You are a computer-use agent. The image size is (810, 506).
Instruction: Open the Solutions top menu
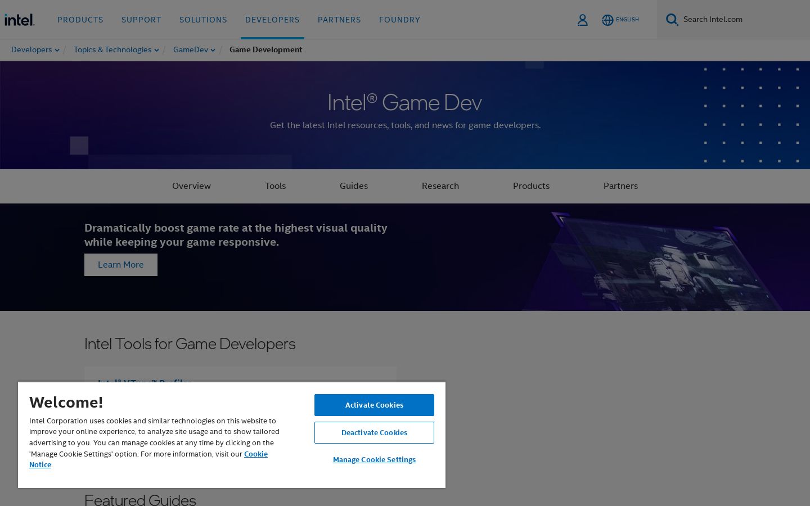pos(203,20)
